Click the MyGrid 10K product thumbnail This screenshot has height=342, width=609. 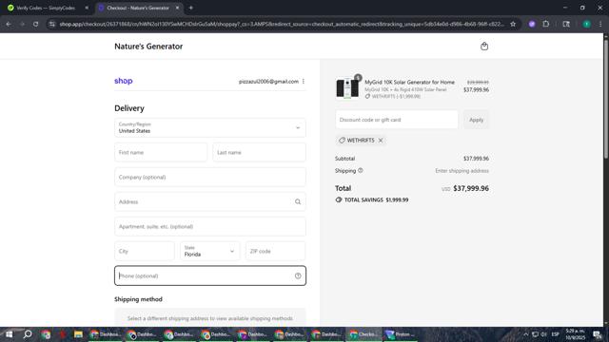[347, 88]
